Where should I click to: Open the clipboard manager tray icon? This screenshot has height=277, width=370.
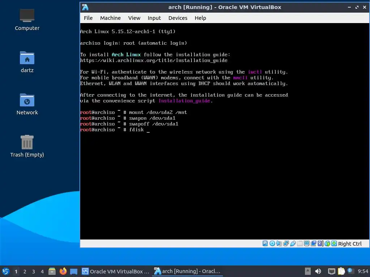(341, 271)
